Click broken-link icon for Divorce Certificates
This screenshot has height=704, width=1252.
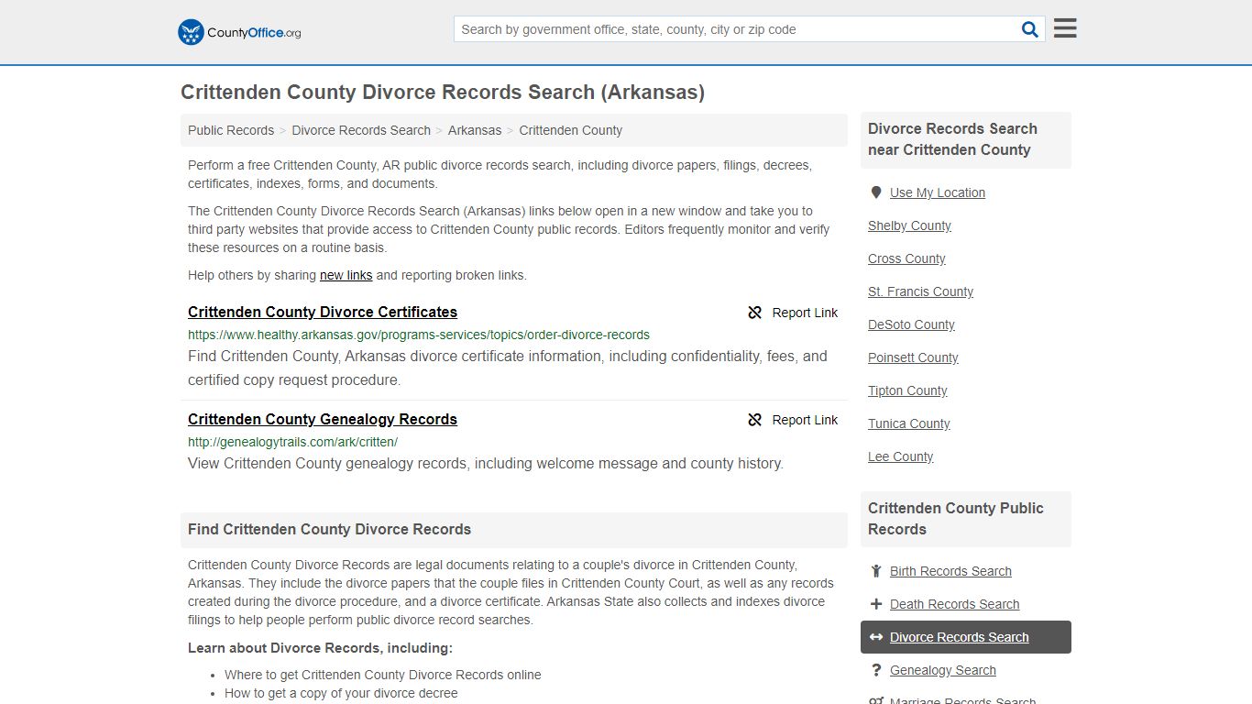[755, 313]
